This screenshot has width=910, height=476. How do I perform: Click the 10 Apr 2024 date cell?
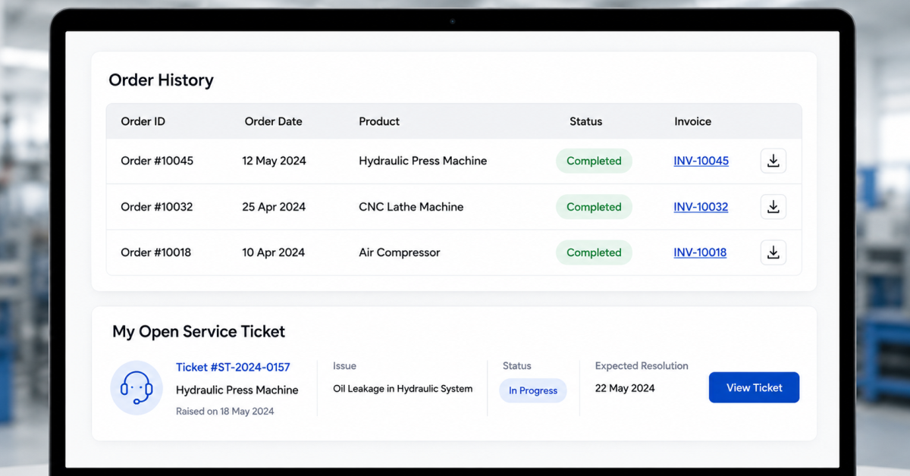coord(273,252)
